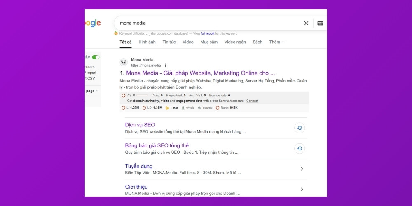Switch to the Video tab
Image resolution: width=412 pixels, height=206 pixels.
(x=188, y=42)
